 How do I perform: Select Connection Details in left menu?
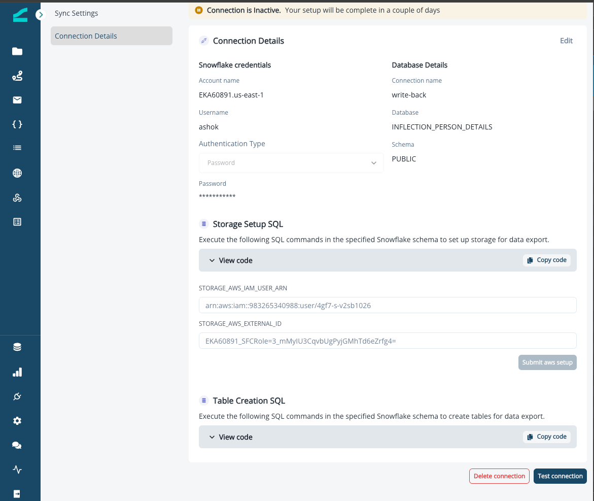(x=112, y=36)
